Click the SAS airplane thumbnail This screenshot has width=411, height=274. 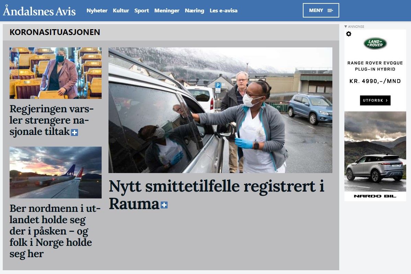56,172
